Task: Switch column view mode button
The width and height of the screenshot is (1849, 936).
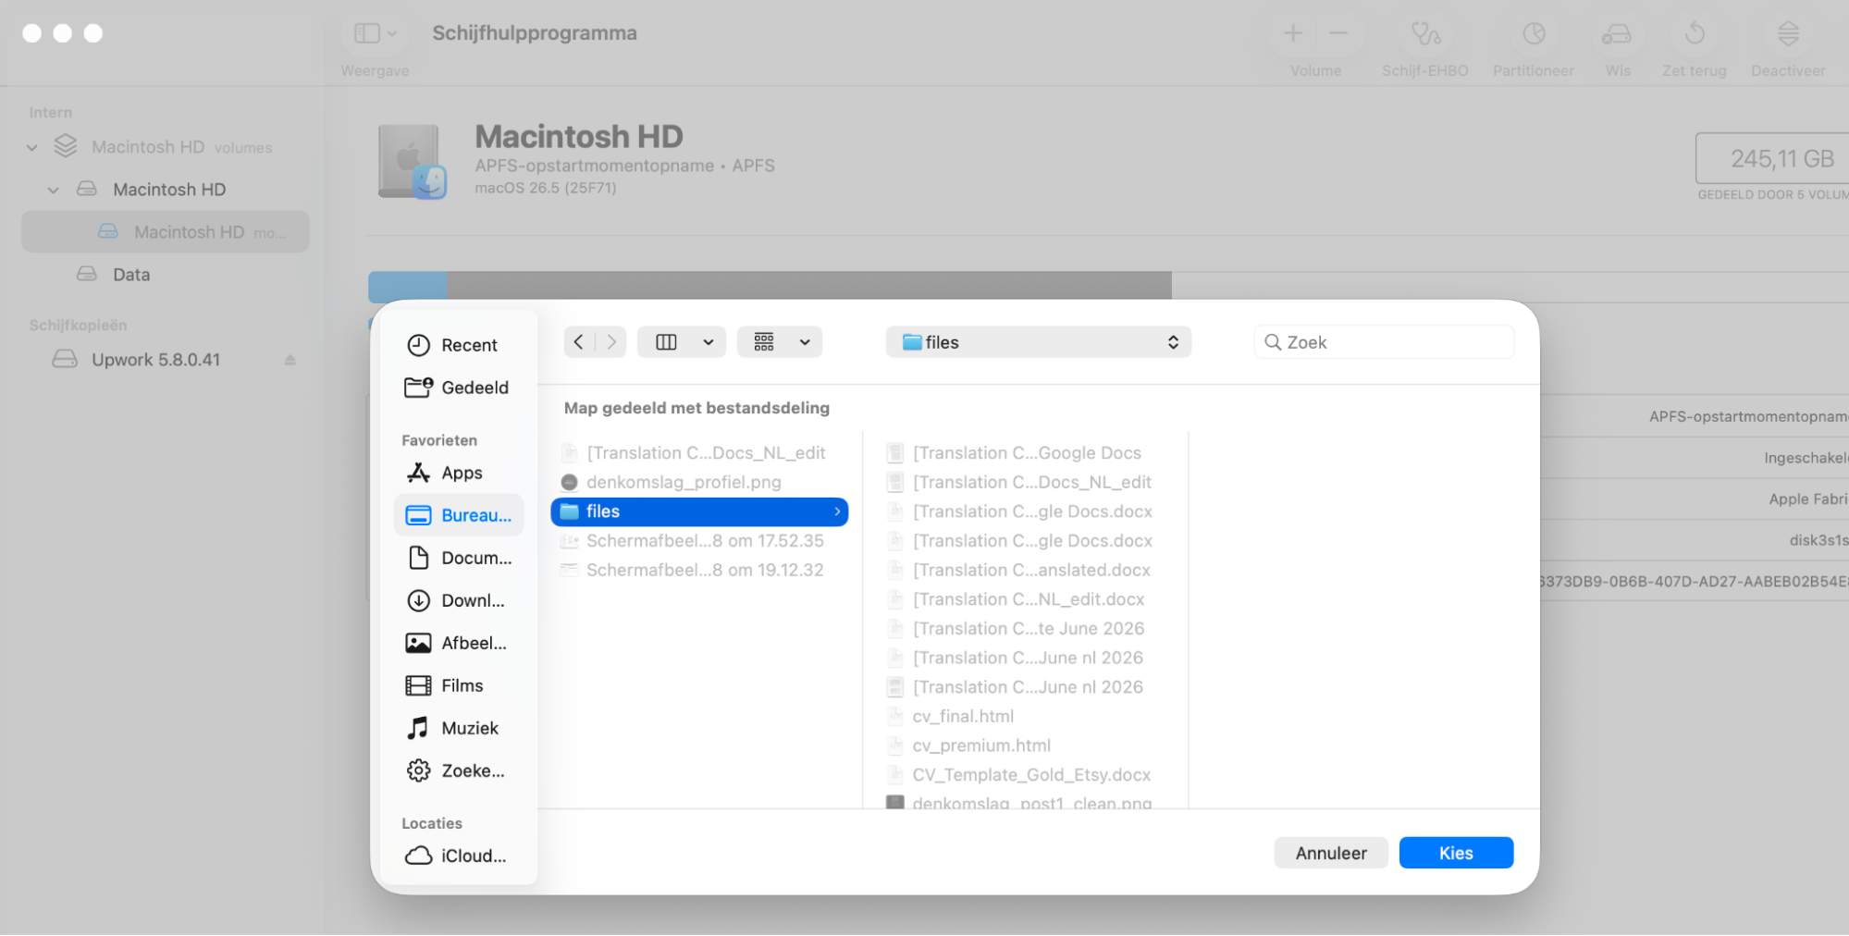Action: tap(666, 342)
